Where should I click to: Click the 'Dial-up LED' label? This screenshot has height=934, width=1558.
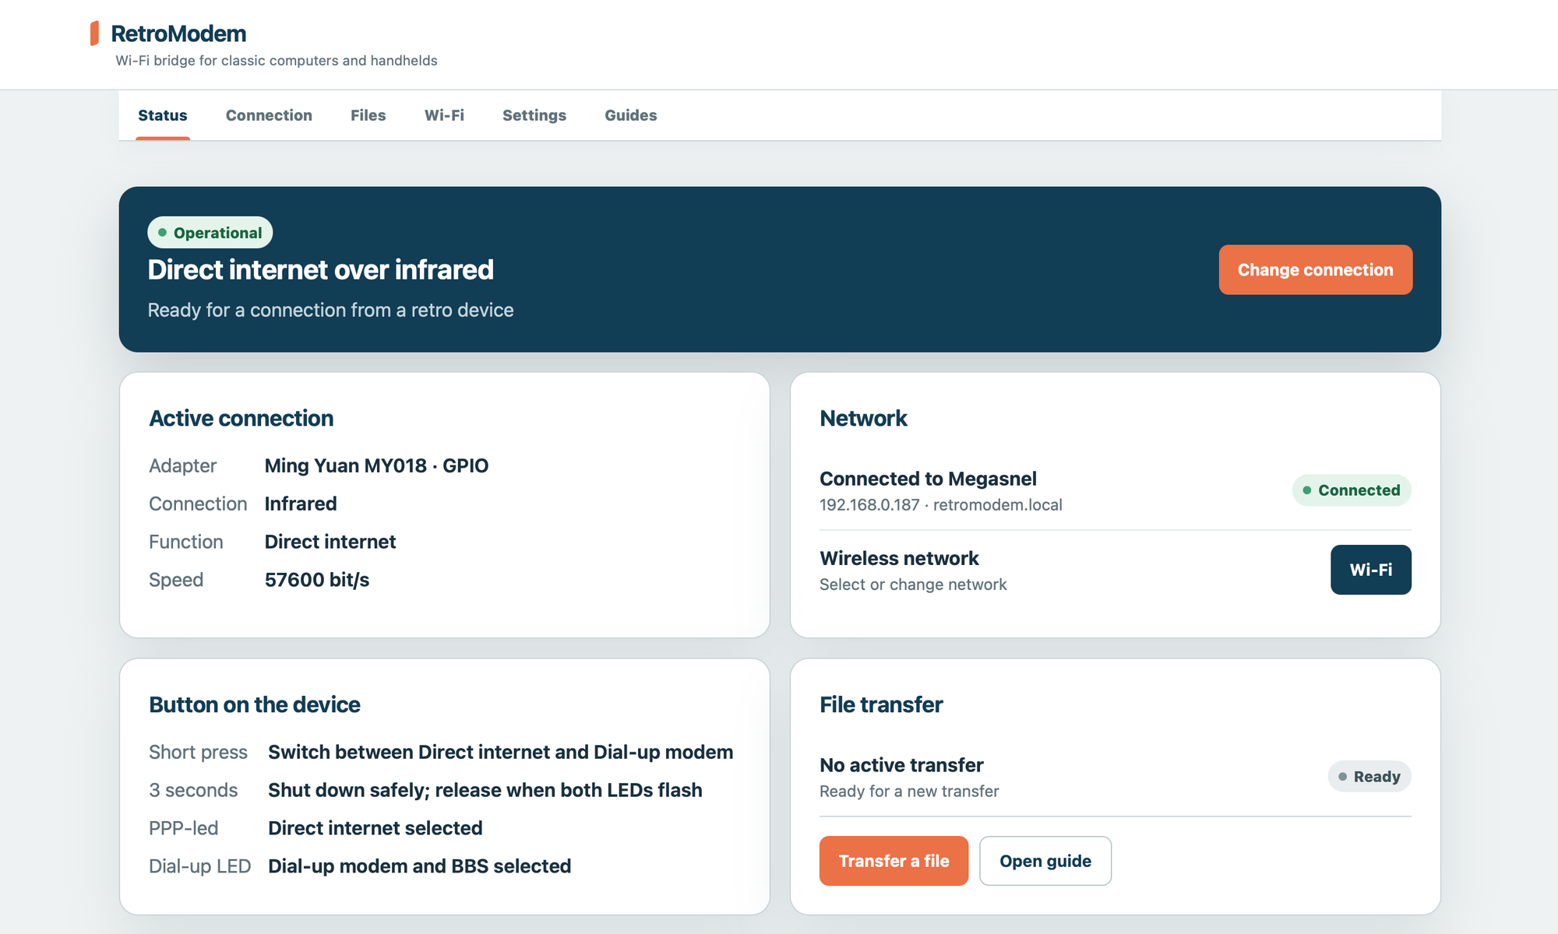click(199, 866)
